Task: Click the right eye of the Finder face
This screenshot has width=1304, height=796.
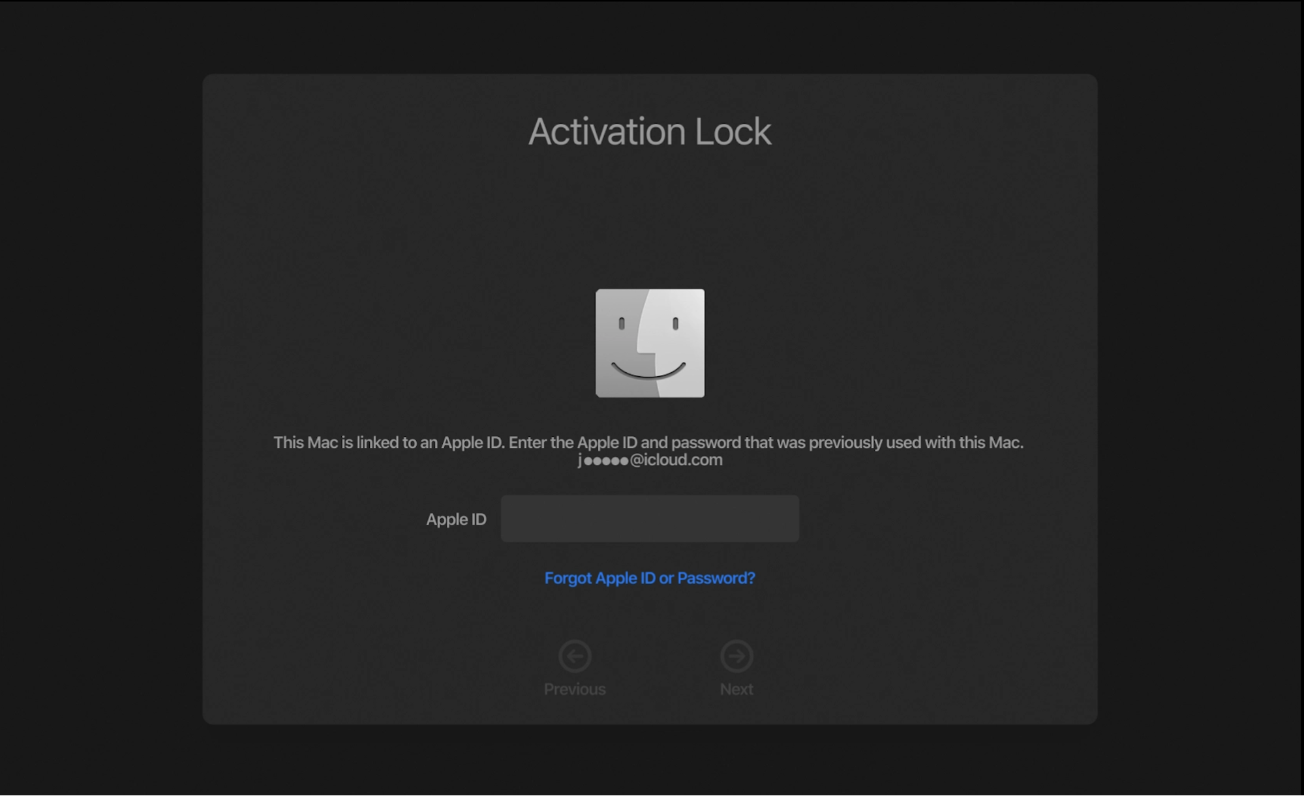Action: pyautogui.click(x=676, y=323)
